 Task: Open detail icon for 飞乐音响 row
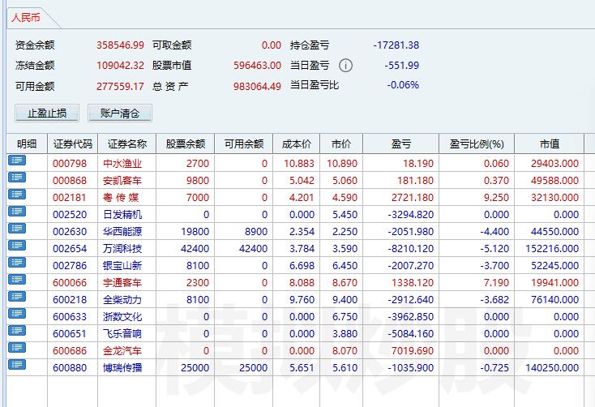17,331
